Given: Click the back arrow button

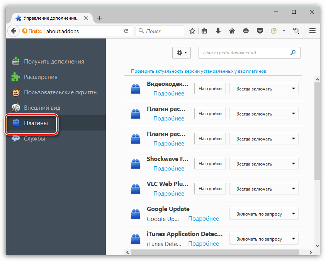Looking at the screenshot, I should [x=14, y=31].
